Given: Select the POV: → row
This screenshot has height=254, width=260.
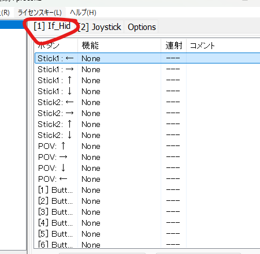Looking at the screenshot, I should (x=147, y=157).
